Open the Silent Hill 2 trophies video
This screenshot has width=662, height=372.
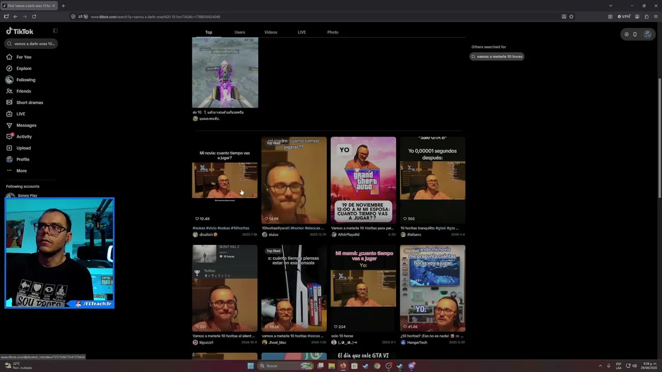(x=225, y=288)
